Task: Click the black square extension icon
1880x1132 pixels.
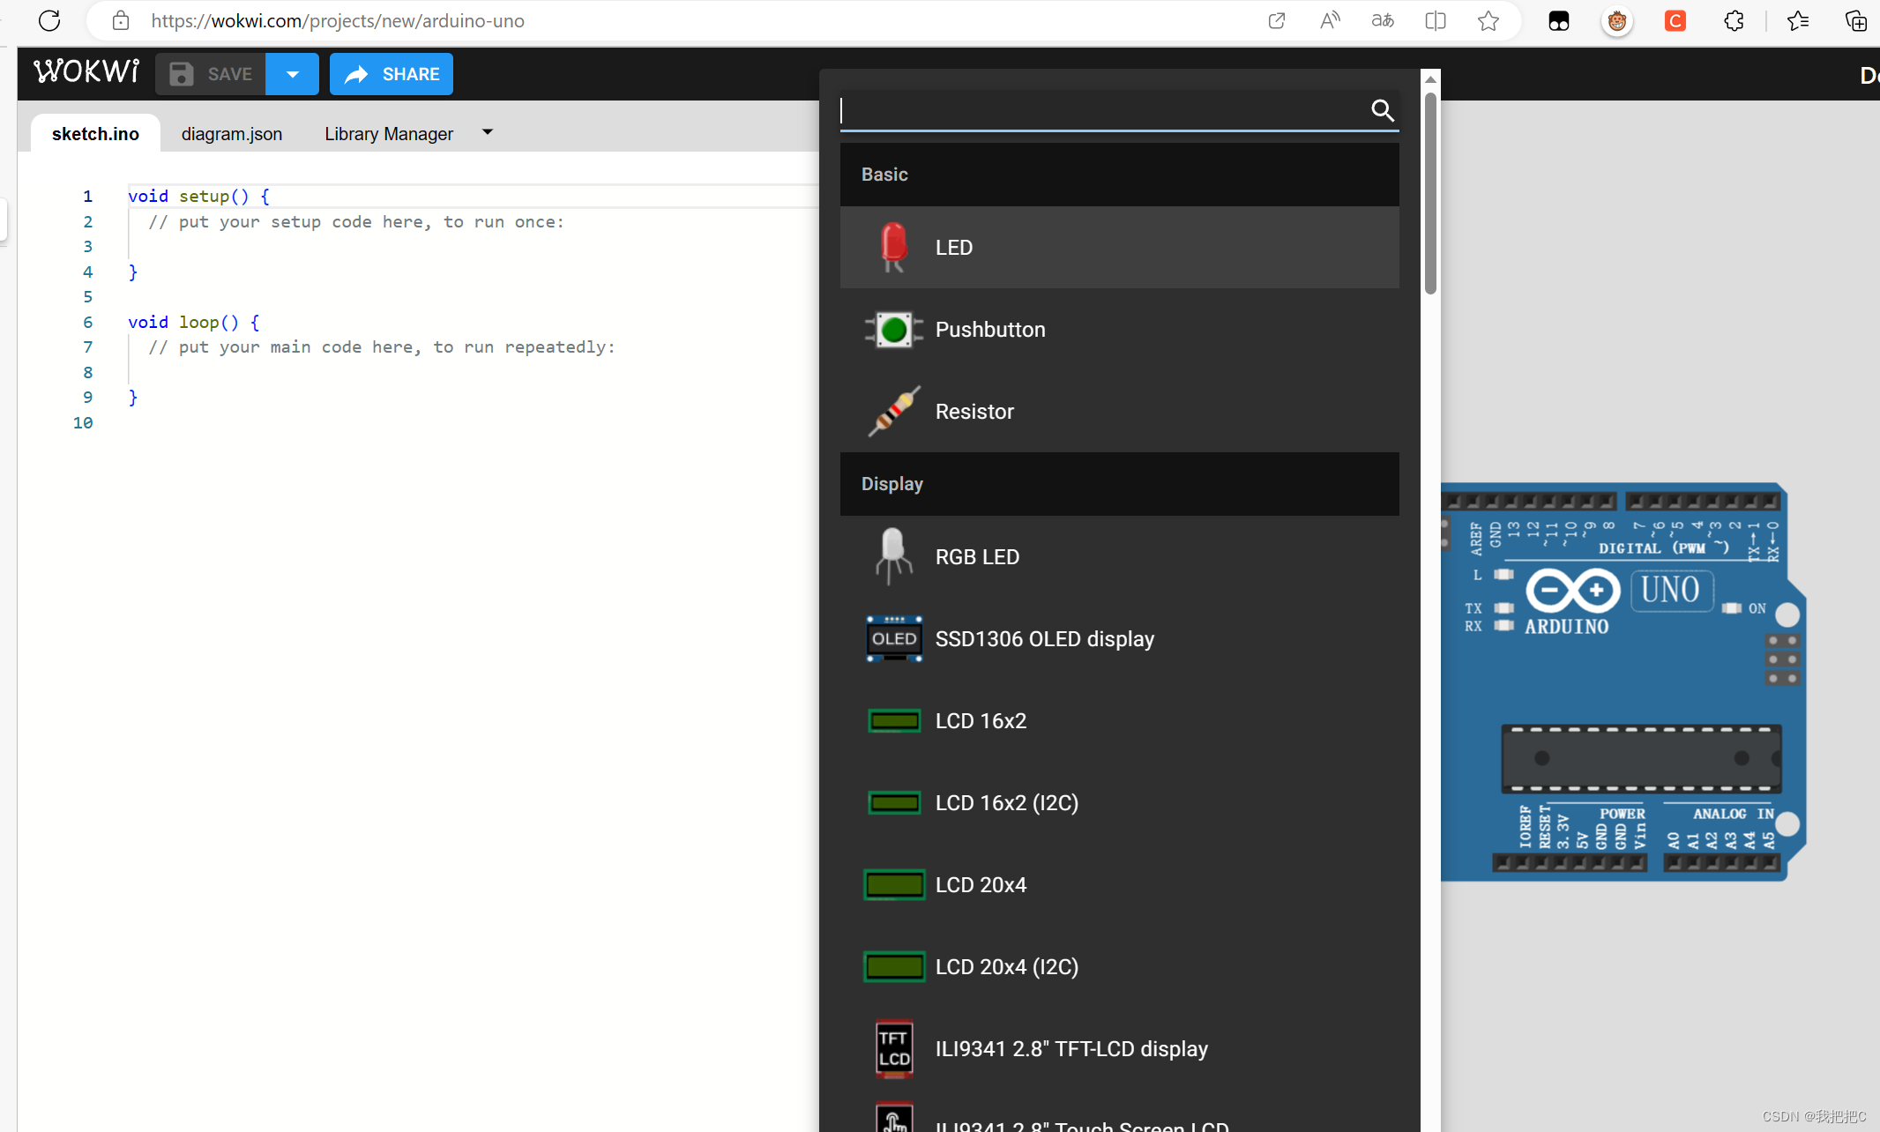Action: [x=1559, y=21]
